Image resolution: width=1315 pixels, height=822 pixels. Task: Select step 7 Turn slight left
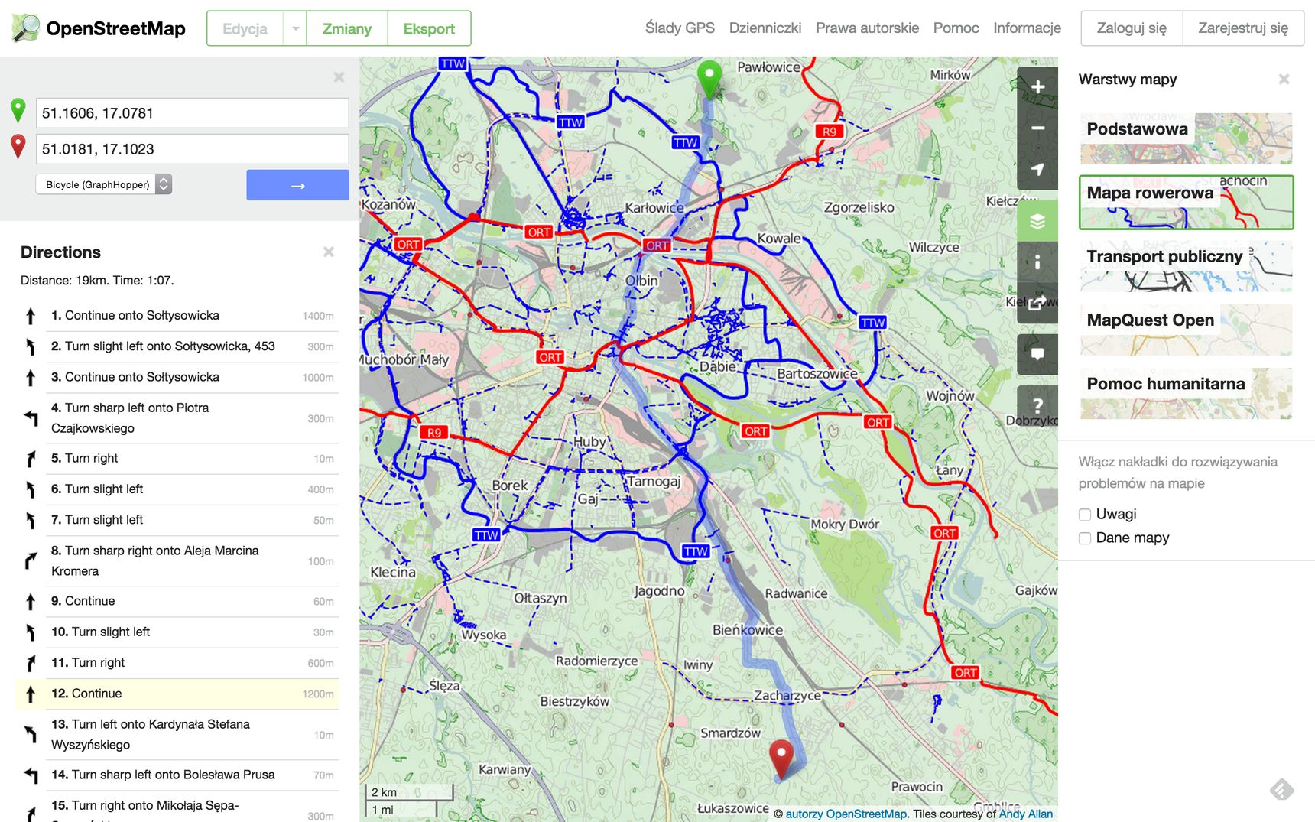(177, 520)
